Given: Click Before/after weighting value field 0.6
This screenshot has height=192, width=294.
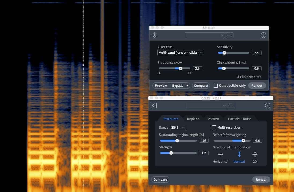Looking at the screenshot, I should pyautogui.click(x=257, y=141).
